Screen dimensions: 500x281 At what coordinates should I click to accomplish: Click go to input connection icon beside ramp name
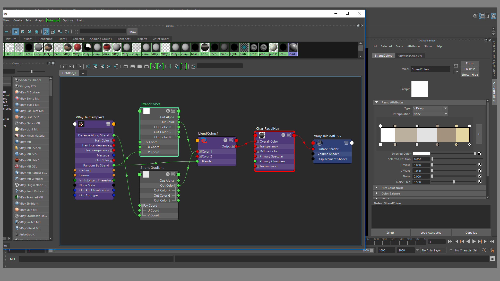pos(455,66)
